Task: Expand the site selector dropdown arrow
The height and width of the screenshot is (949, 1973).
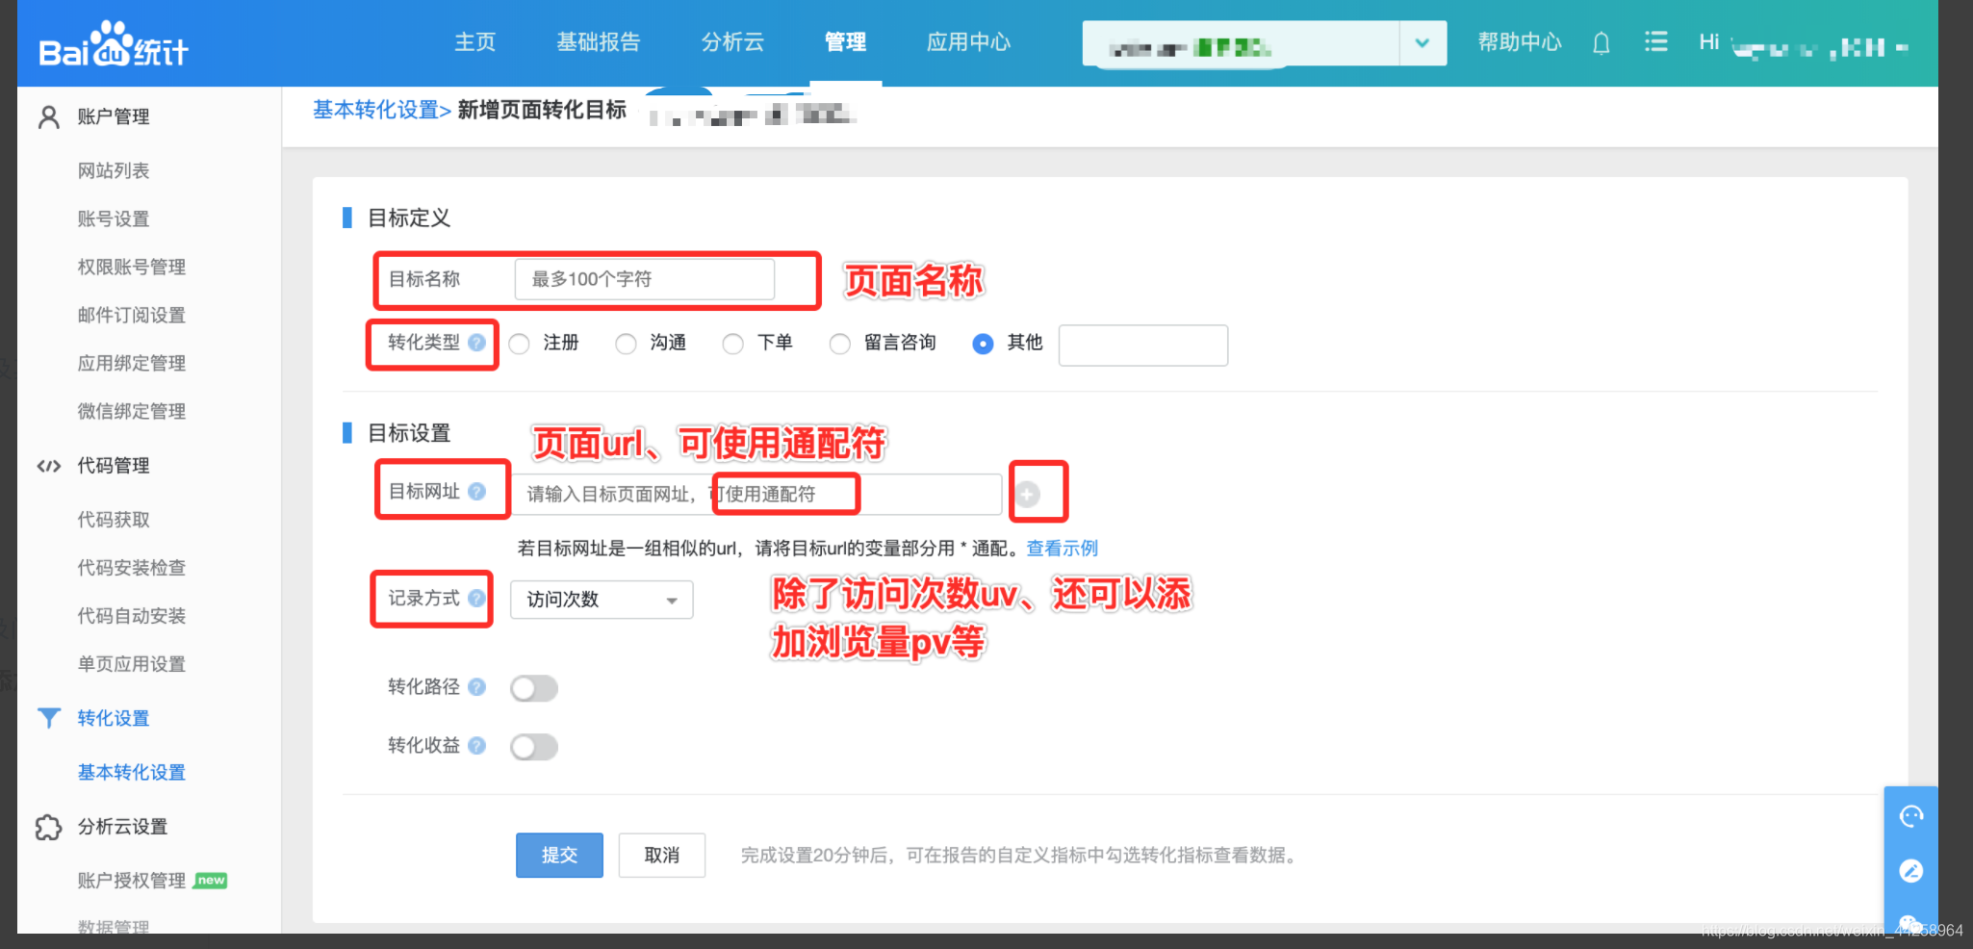Action: 1422,43
